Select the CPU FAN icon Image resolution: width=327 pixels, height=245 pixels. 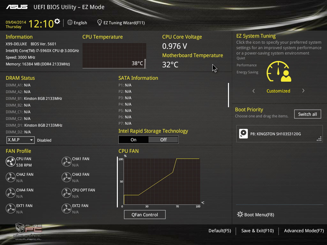click(11, 162)
